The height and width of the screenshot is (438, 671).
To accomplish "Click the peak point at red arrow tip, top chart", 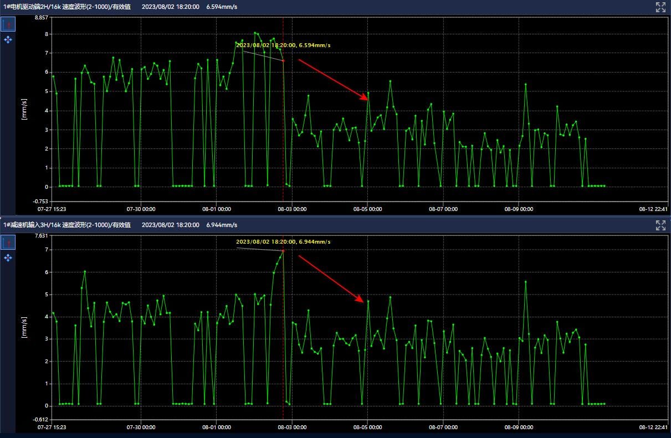I will tap(368, 93).
